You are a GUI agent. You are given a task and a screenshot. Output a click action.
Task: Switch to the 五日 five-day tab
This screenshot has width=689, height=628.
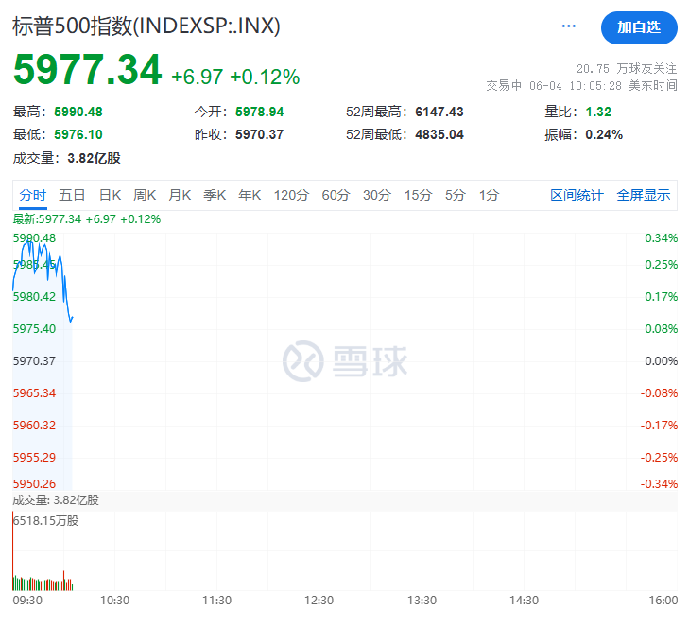pyautogui.click(x=72, y=195)
